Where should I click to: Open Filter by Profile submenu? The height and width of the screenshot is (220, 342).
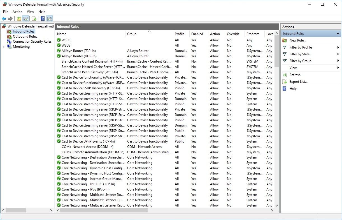(x=311, y=47)
